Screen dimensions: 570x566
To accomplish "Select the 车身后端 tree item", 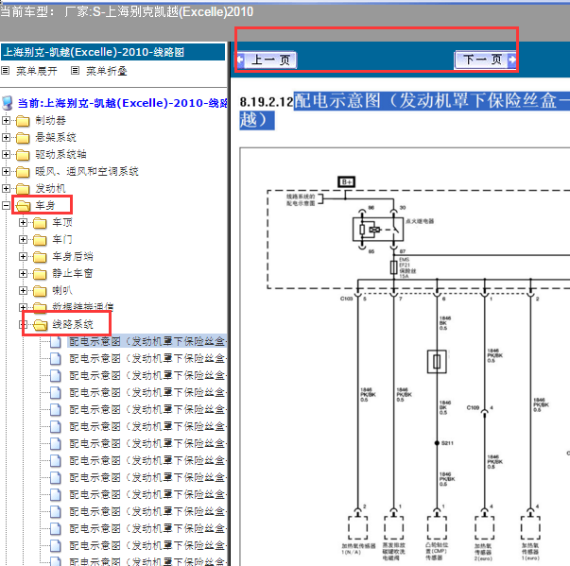I will coord(72,256).
